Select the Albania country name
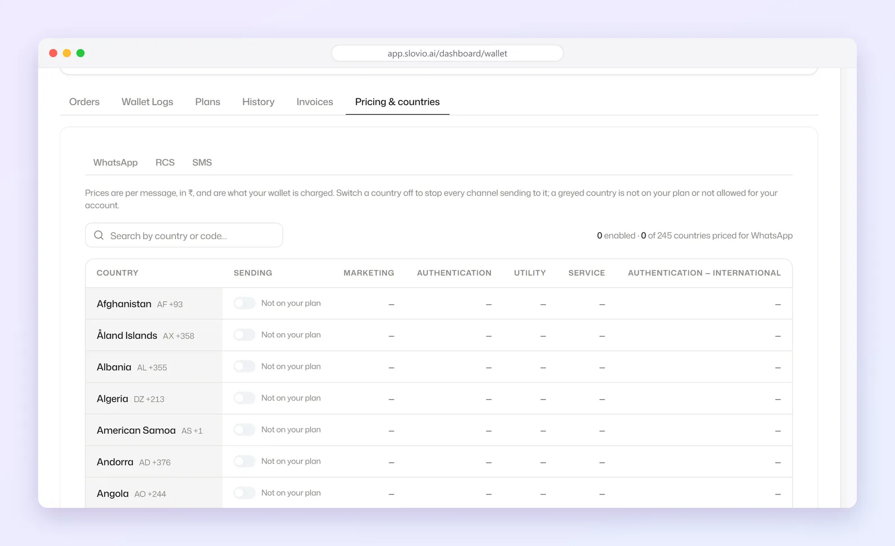The height and width of the screenshot is (546, 895). point(114,367)
